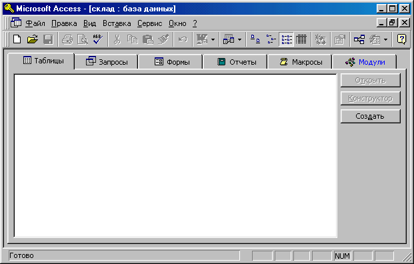Click the Paste clipboard icon
This screenshot has width=414, height=264.
coord(148,39)
